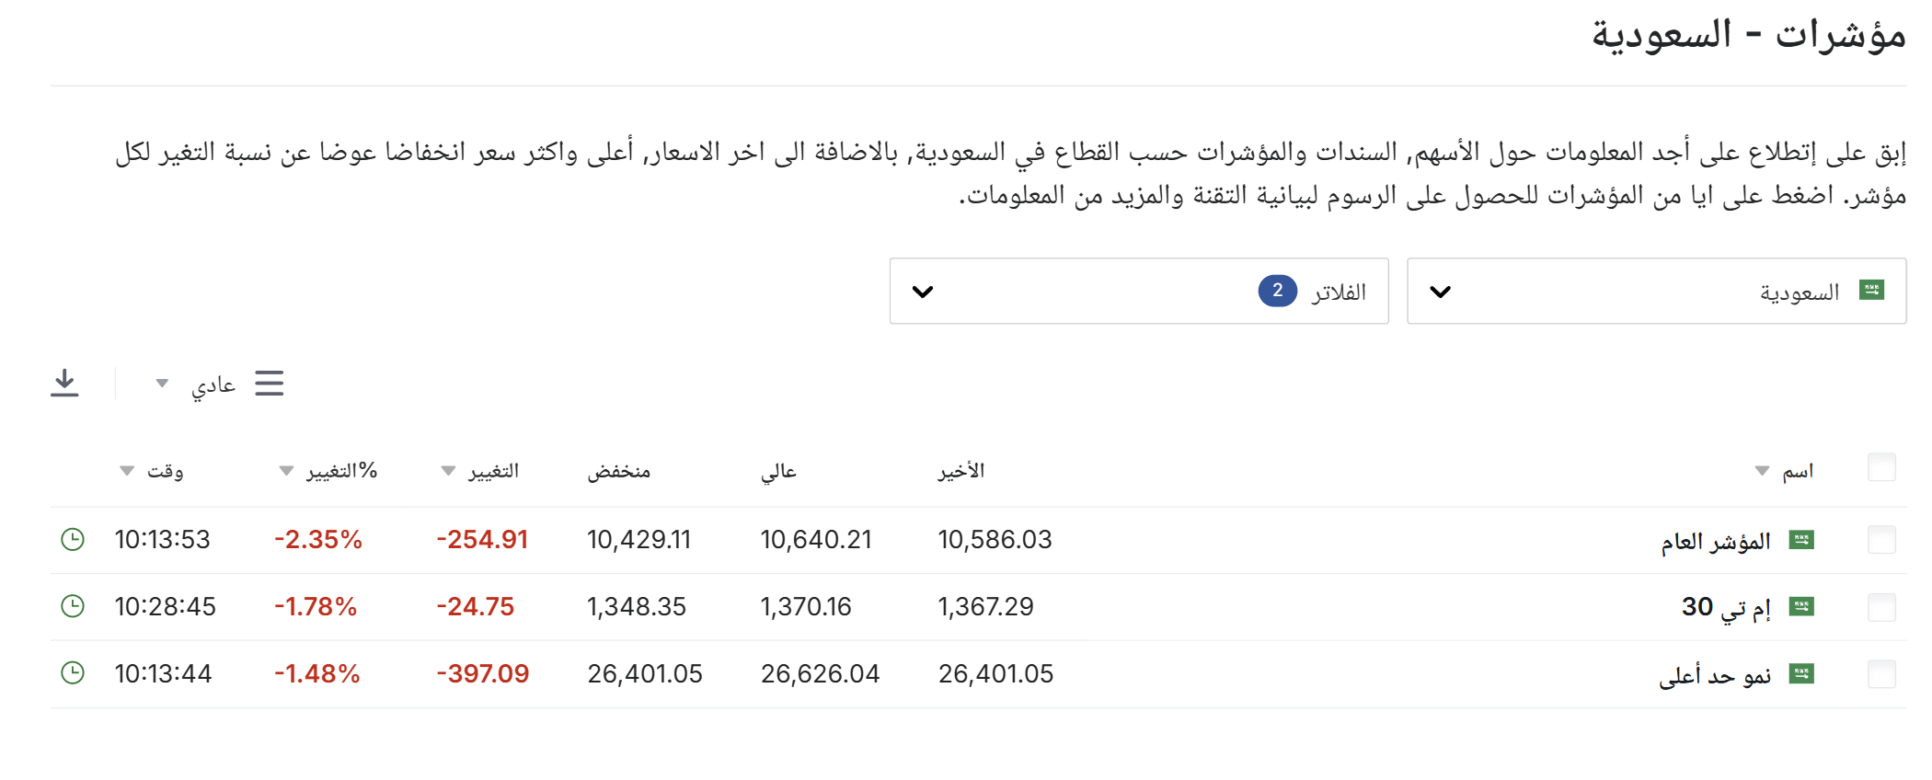Click clock icon in إم تي 30 row
The image size is (1932, 780).
click(x=73, y=606)
